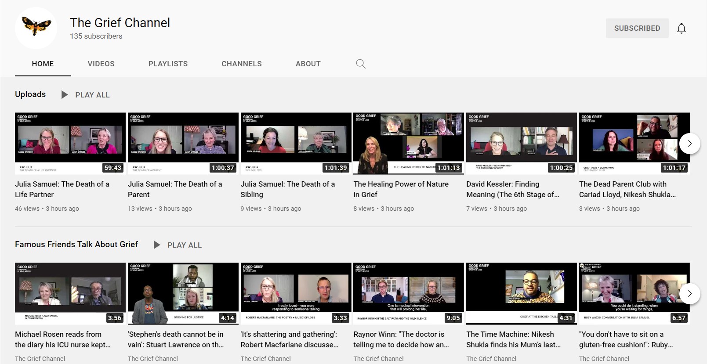Switch to the HOME tab
The height and width of the screenshot is (364, 707).
point(43,64)
